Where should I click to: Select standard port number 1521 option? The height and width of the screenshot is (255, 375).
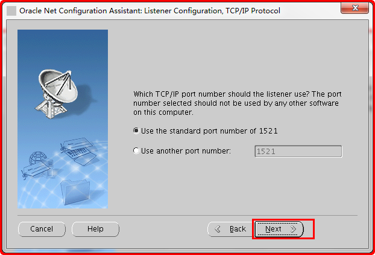[136, 131]
